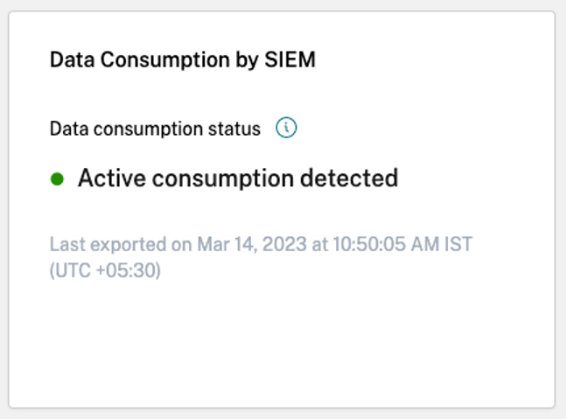Click the word "detected" in the status
This screenshot has height=420, width=567.
coord(349,178)
